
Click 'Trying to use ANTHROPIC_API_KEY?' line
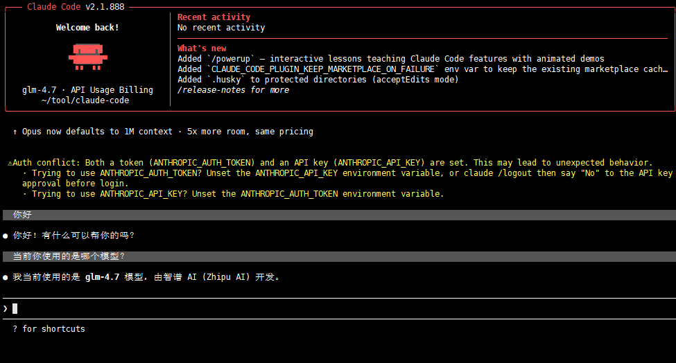point(233,194)
